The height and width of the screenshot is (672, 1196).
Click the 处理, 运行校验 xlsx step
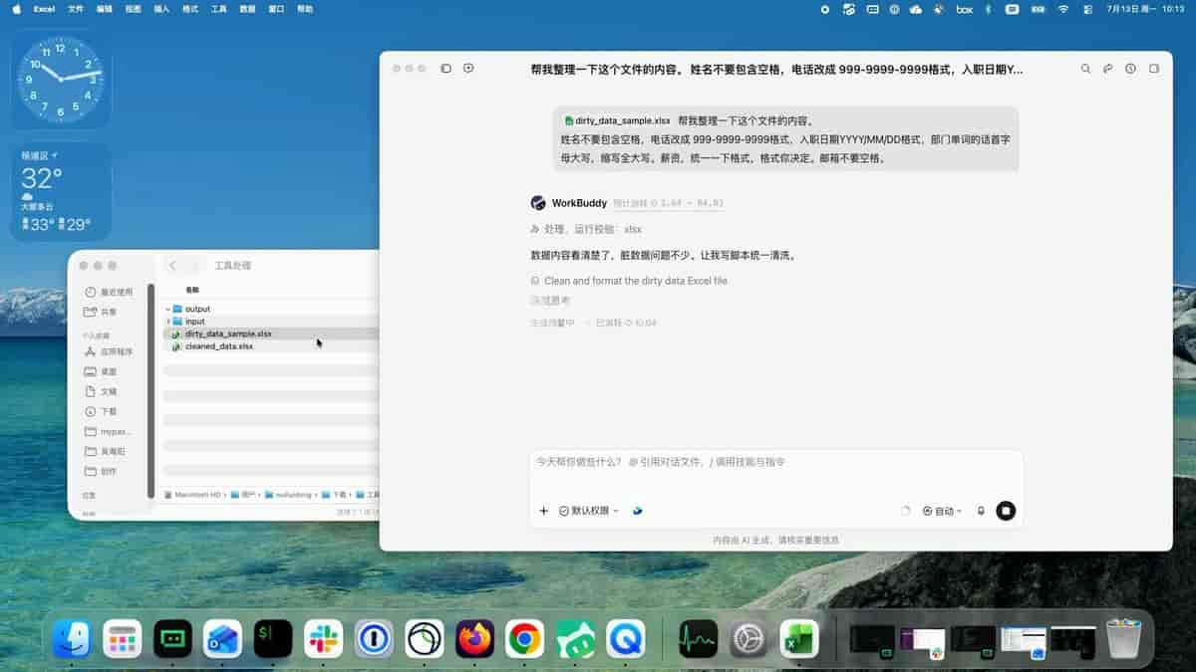587,229
